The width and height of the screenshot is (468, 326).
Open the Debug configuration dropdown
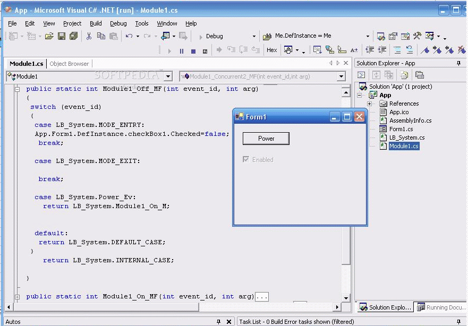tap(254, 37)
